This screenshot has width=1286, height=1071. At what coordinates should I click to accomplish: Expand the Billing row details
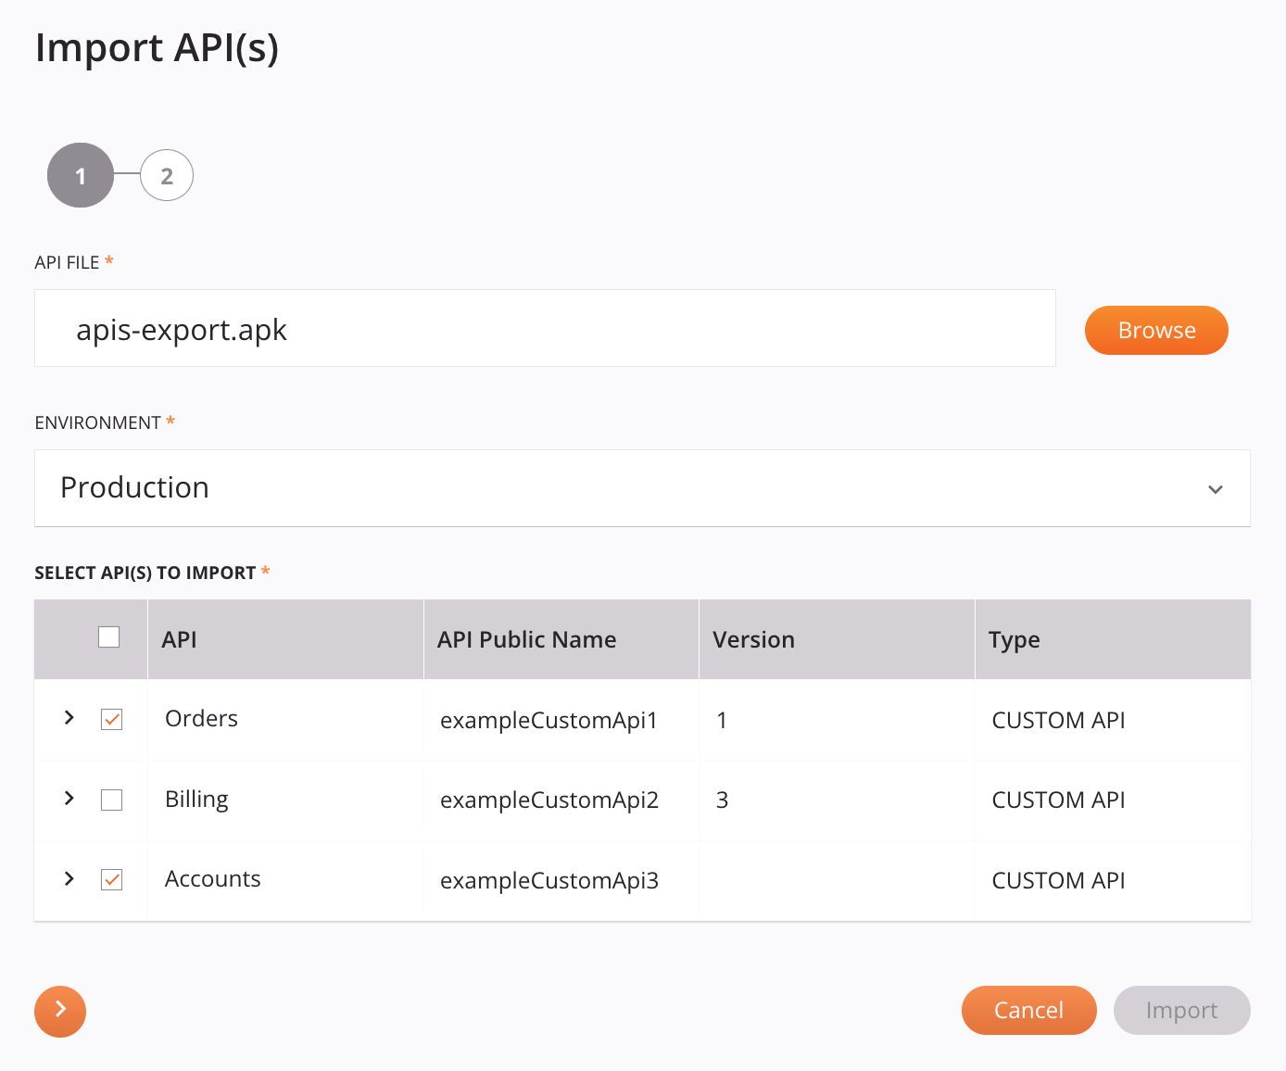pos(68,798)
